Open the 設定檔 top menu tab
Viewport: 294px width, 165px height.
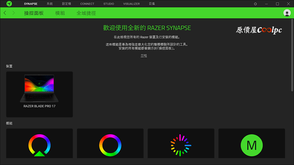(x=67, y=4)
